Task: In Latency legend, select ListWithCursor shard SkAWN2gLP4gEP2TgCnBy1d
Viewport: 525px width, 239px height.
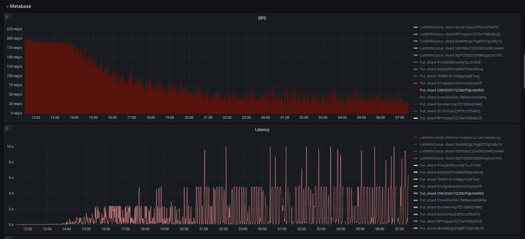Action: pyautogui.click(x=461, y=145)
